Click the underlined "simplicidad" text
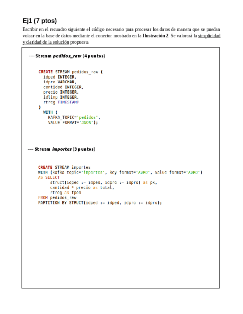Image resolution: width=243 pixels, height=314 pixels. [x=209, y=36]
